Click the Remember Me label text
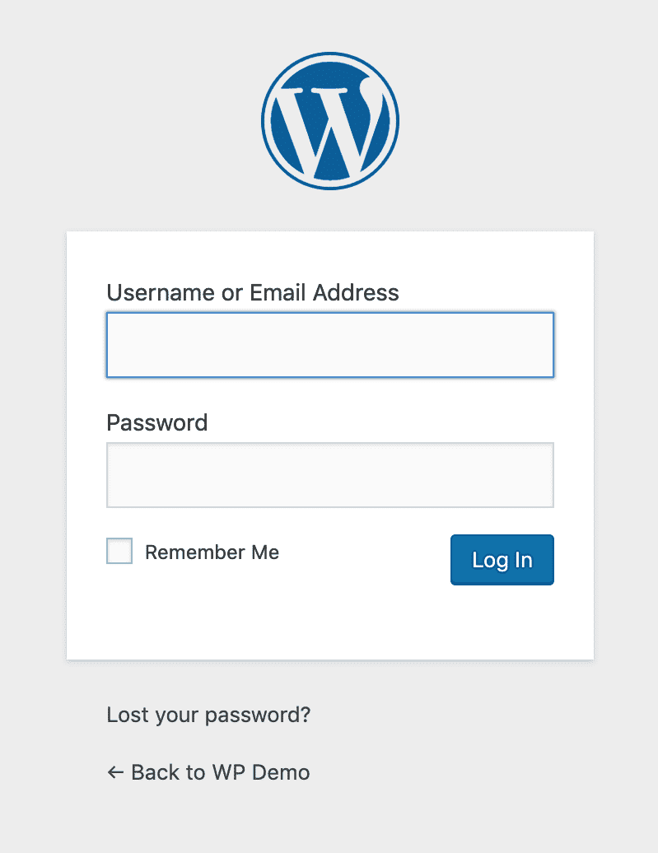This screenshot has width=658, height=853. pyautogui.click(x=212, y=552)
